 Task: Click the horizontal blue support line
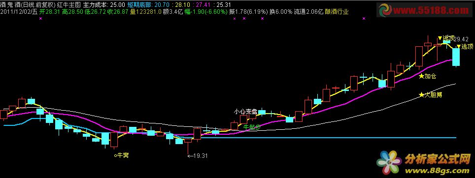coord(328,138)
